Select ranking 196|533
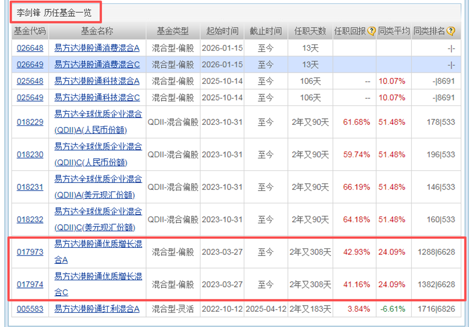The image size is (475, 327). click(x=441, y=154)
